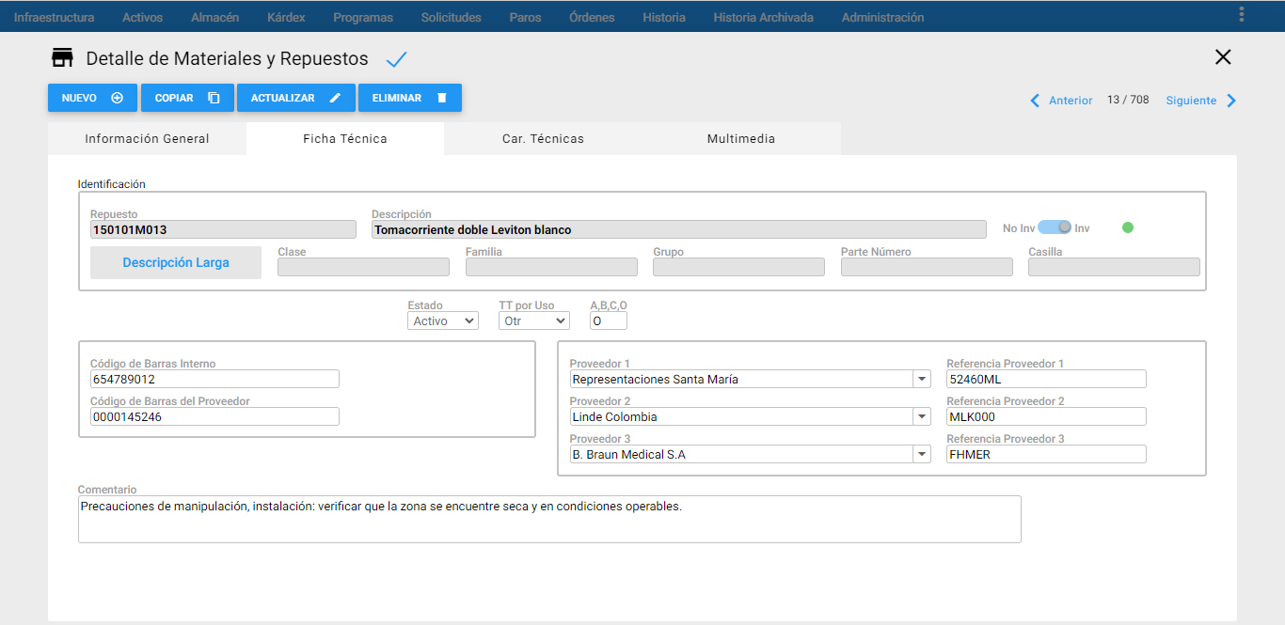Screen dimensions: 1285x625
Task: Open the Almacén menu
Action: [x=214, y=17]
